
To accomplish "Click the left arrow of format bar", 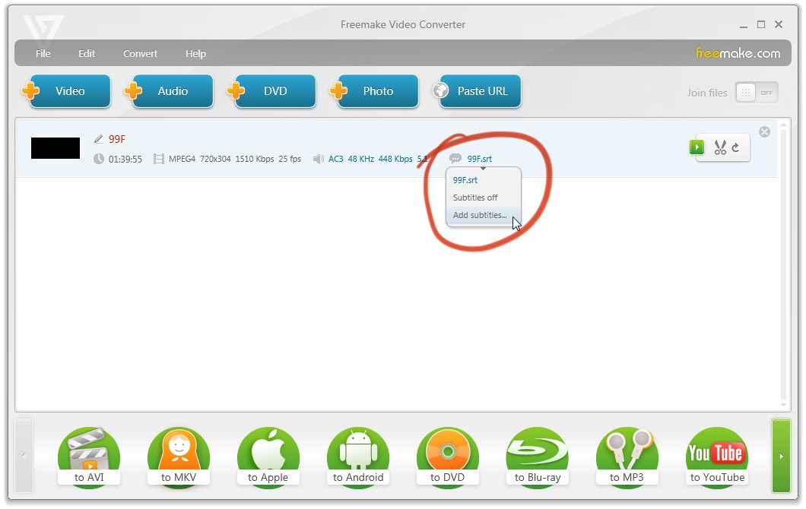I will pyautogui.click(x=24, y=456).
